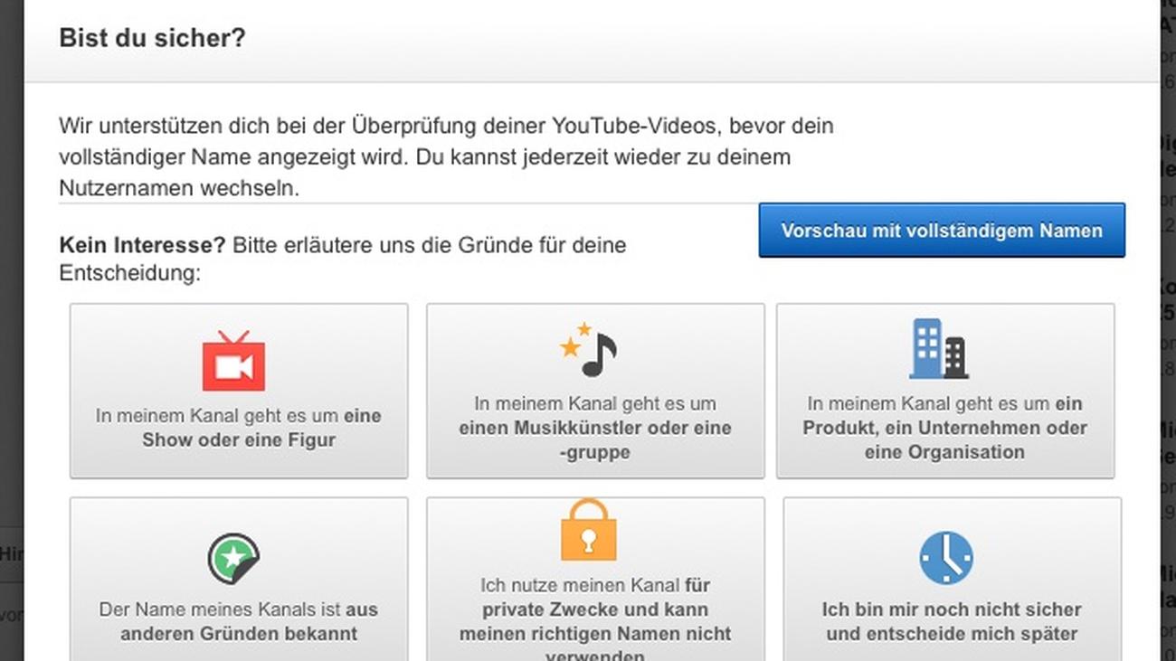
Task: Click the music note with stars icon
Action: [x=588, y=350]
